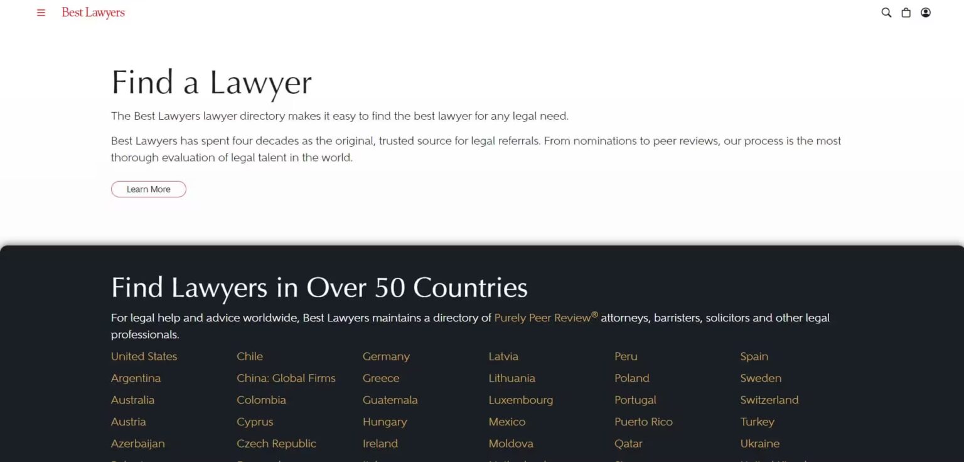Browse lawyers in Australia
The image size is (964, 462).
pyautogui.click(x=132, y=399)
